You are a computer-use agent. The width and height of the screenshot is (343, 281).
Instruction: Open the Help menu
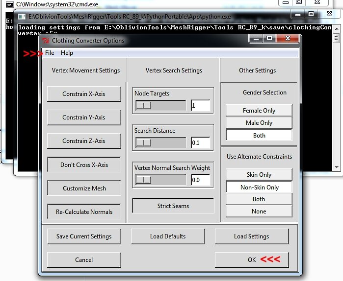(67, 53)
